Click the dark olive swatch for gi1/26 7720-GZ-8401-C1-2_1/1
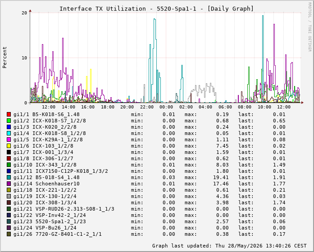This screenshot has width=314, height=252. (x=9, y=234)
